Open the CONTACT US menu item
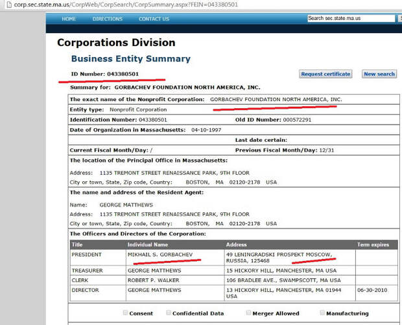 (154, 19)
